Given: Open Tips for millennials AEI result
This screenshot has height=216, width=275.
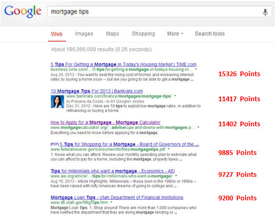Looking at the screenshot, I should tap(113, 171).
